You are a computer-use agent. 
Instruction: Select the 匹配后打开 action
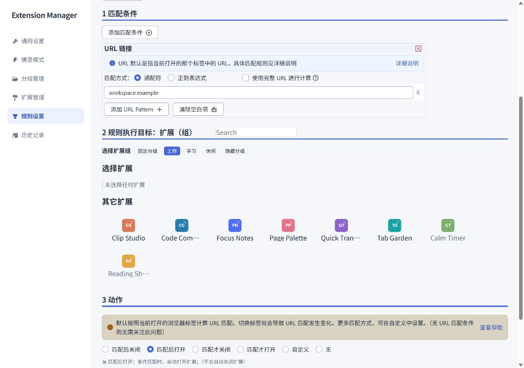151,349
